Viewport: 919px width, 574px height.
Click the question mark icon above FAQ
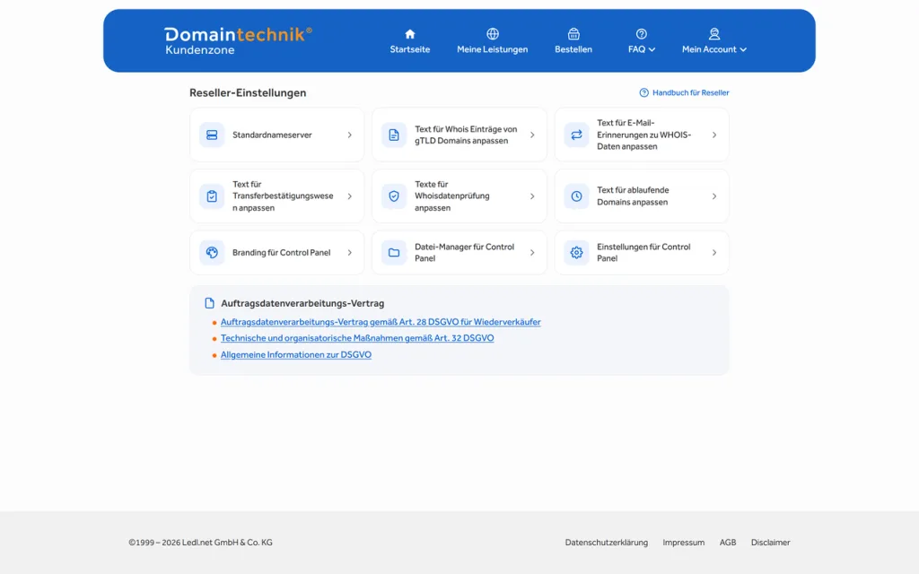tap(641, 34)
